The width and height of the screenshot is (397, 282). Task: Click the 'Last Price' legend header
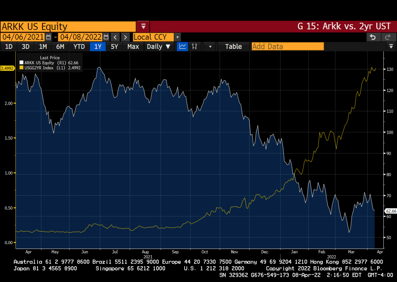(x=50, y=58)
